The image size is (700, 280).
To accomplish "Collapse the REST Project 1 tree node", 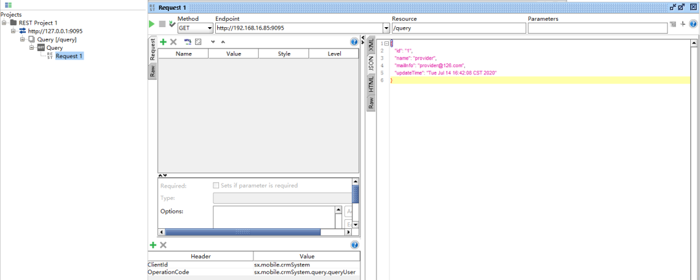I will [x=4, y=23].
